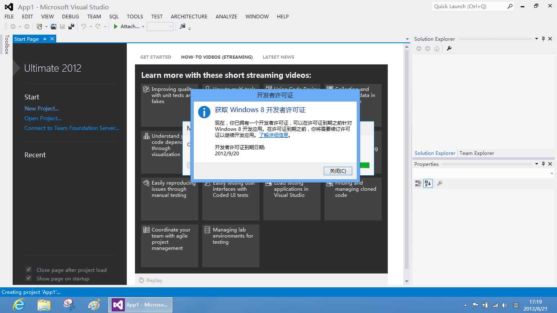Switch to LATEST NEWS tab
The width and height of the screenshot is (557, 313).
pos(278,57)
